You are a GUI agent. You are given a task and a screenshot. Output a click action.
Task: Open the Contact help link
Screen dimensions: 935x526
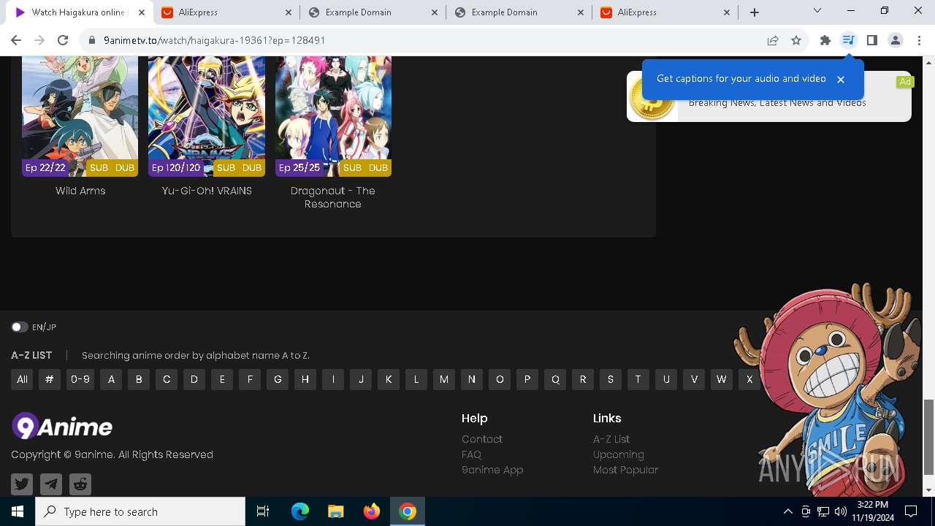pos(482,439)
